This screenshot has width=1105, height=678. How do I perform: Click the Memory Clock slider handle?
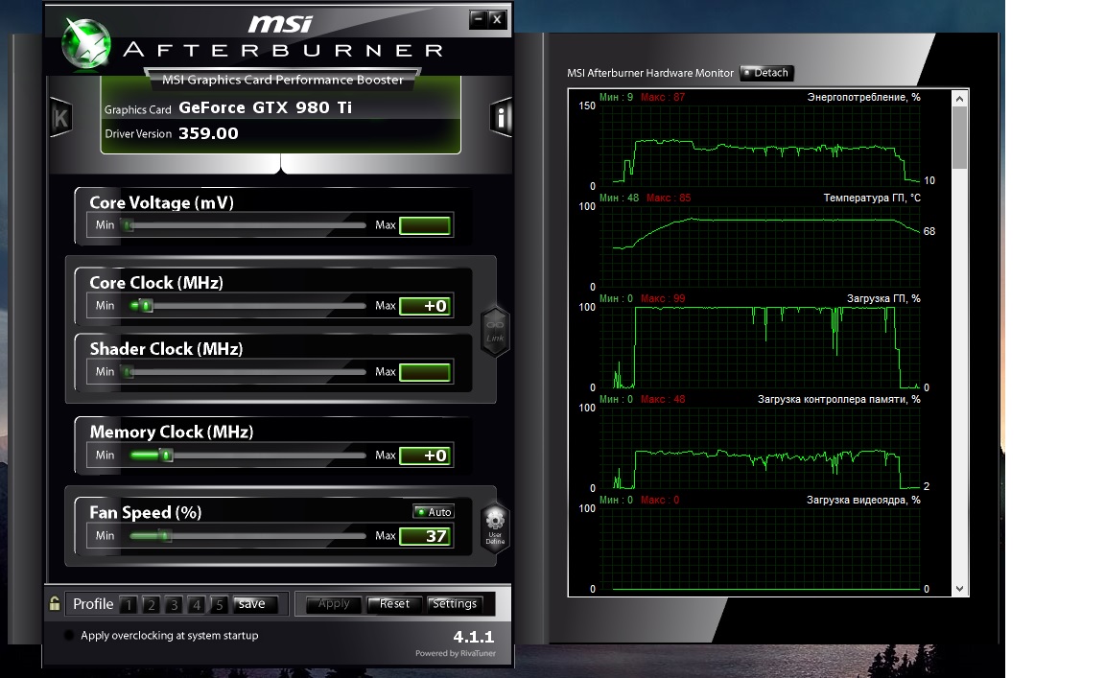click(x=166, y=456)
